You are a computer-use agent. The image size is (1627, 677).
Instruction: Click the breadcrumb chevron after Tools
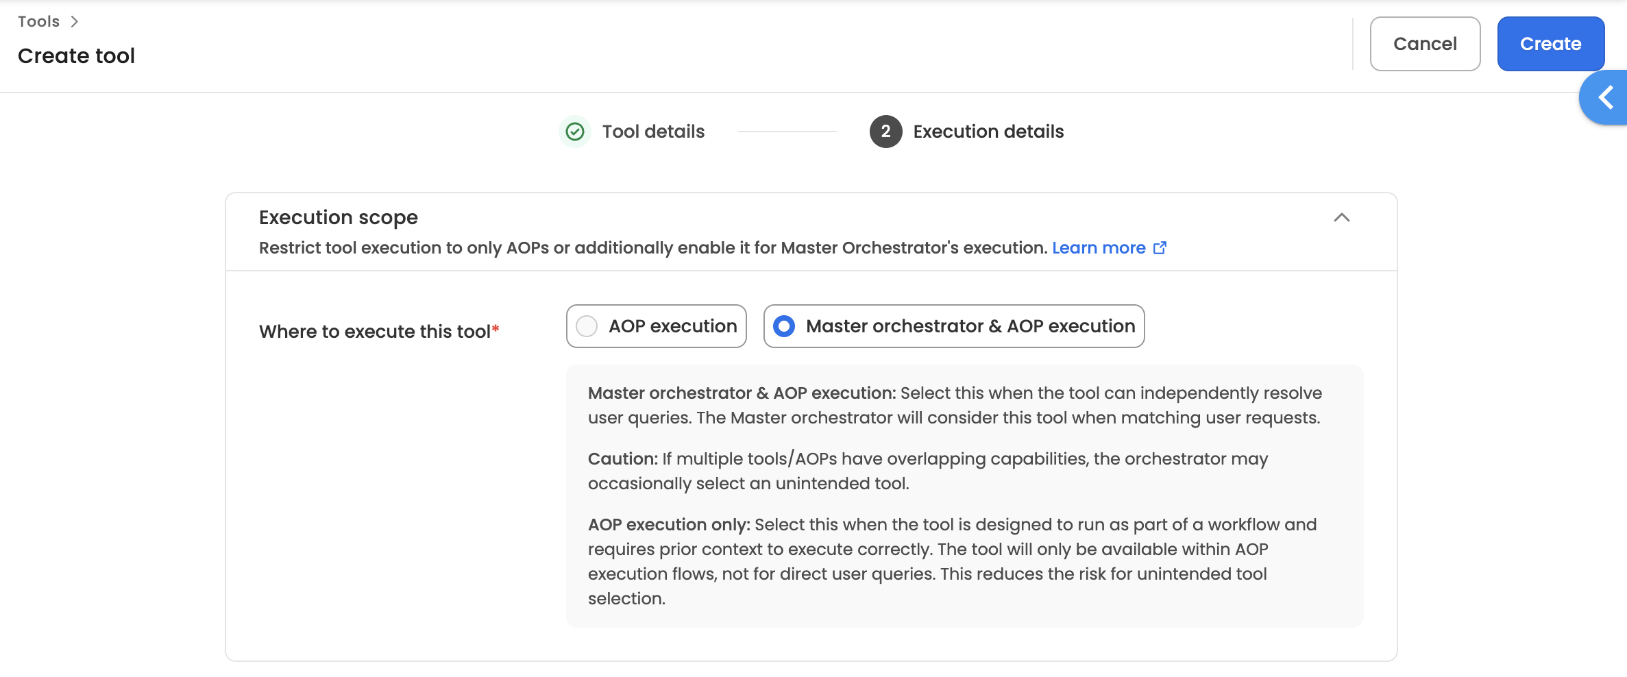coord(74,22)
